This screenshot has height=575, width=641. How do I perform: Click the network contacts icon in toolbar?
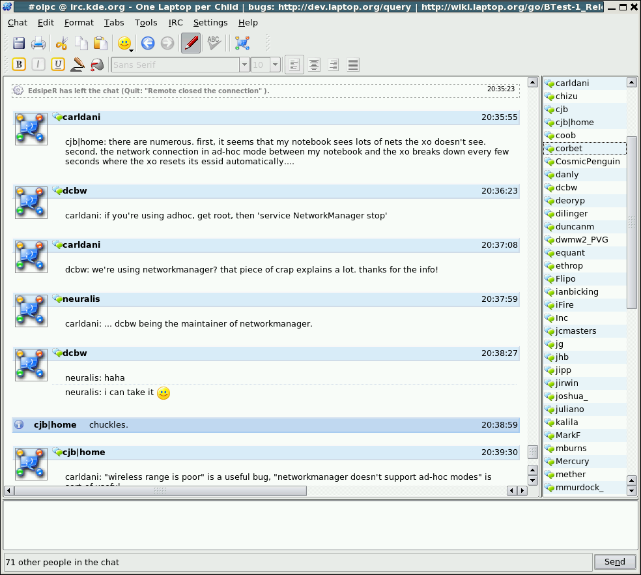tap(242, 44)
